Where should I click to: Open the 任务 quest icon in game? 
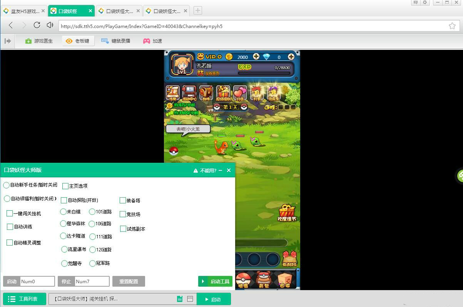pyautogui.click(x=172, y=93)
